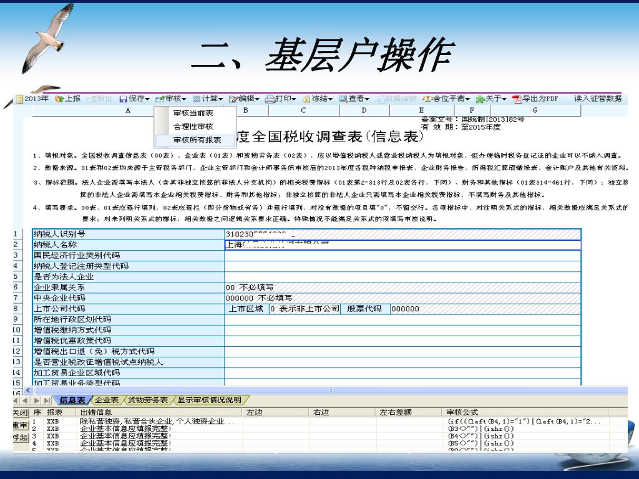Click the 2013年 year icon

pos(19,99)
